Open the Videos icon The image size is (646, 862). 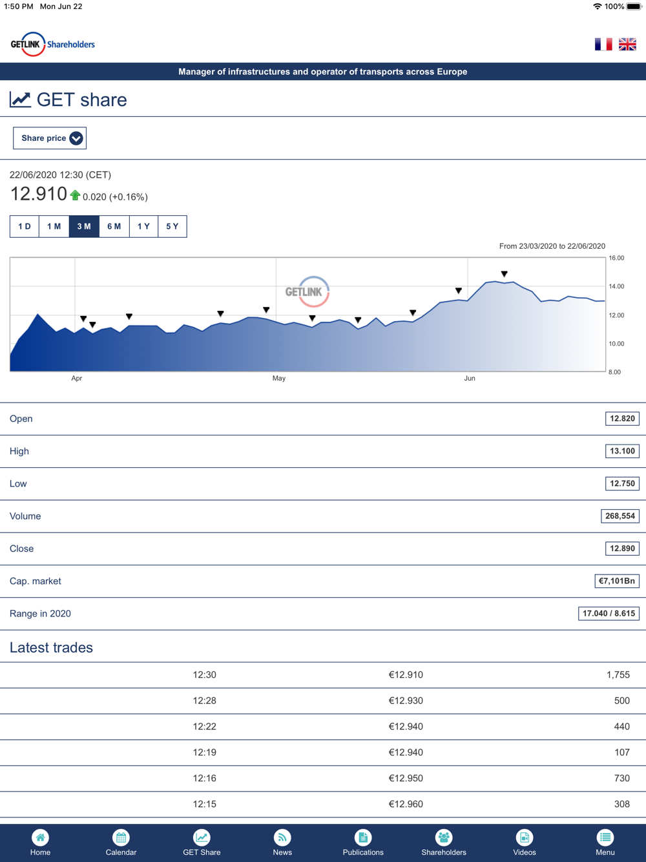tap(525, 837)
